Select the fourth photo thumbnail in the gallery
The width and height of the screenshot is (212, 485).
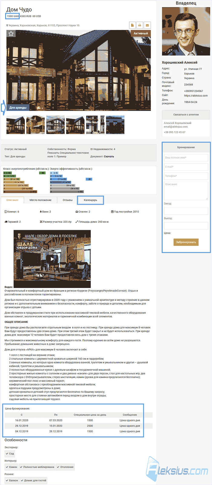pos(75,125)
